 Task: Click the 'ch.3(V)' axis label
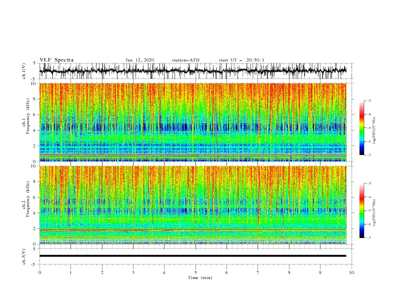point(24,256)
